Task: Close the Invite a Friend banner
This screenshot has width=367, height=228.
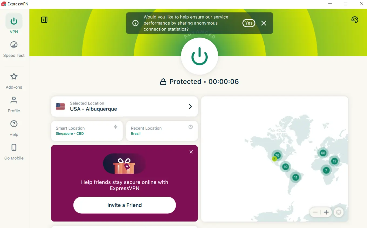Action: pos(191,152)
